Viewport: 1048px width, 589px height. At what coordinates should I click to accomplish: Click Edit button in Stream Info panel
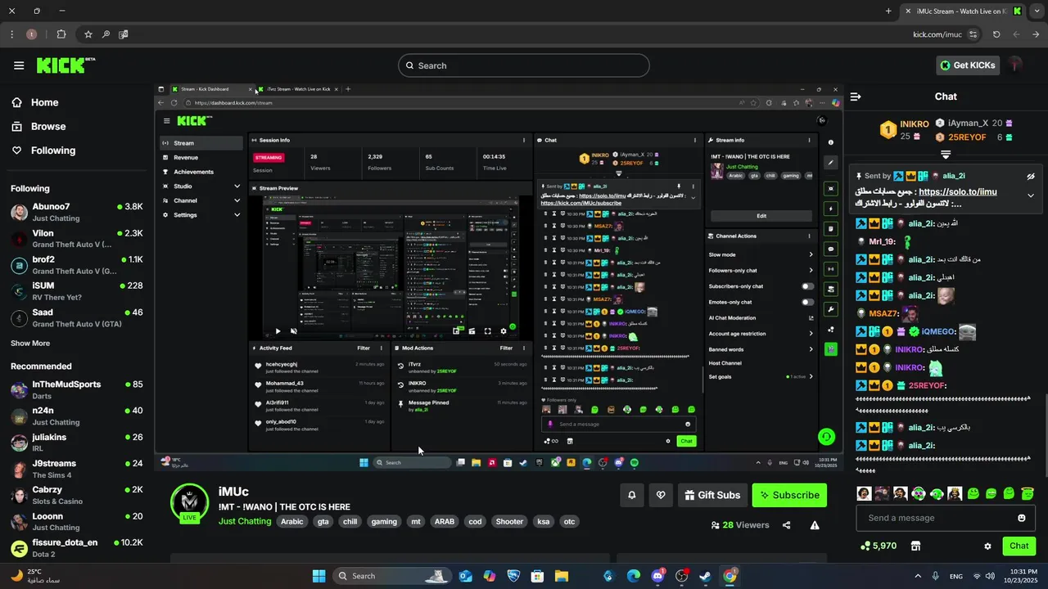[761, 216]
